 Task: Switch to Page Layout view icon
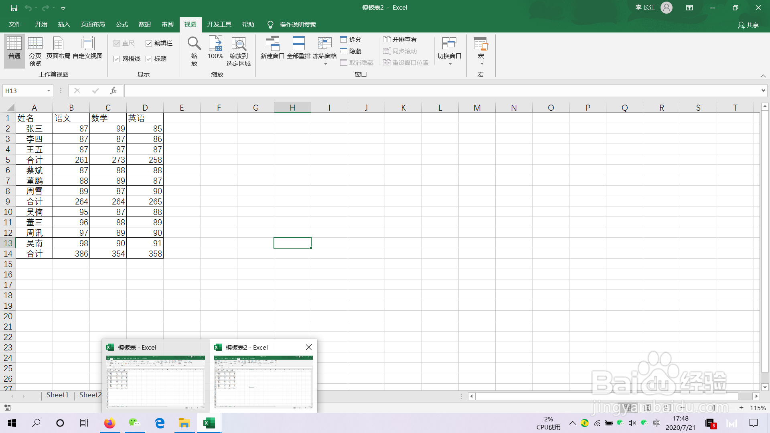click(58, 44)
